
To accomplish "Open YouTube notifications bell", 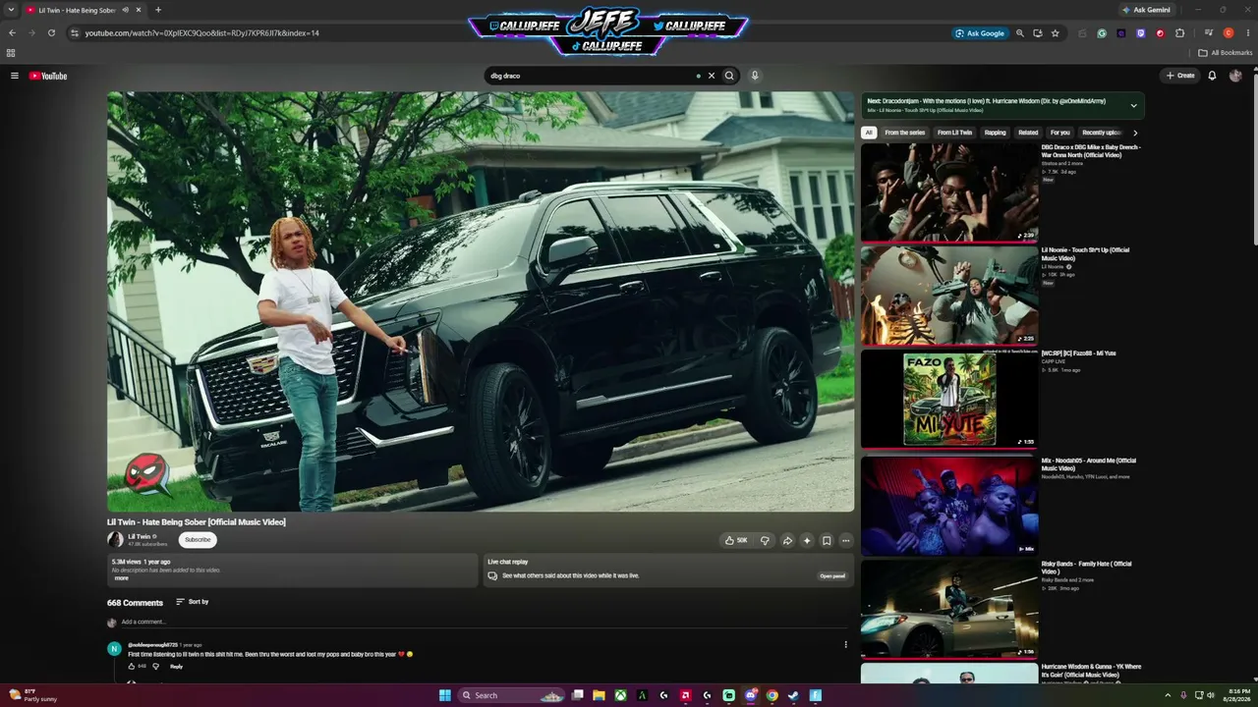I will pyautogui.click(x=1212, y=76).
